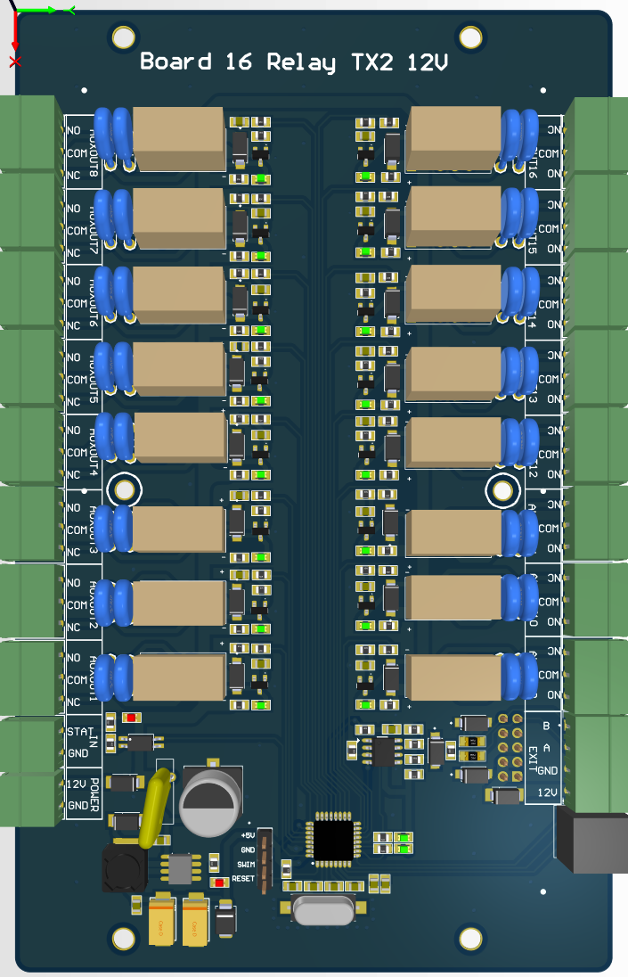Click the "NC" label of AUXOUT6

tap(73, 326)
